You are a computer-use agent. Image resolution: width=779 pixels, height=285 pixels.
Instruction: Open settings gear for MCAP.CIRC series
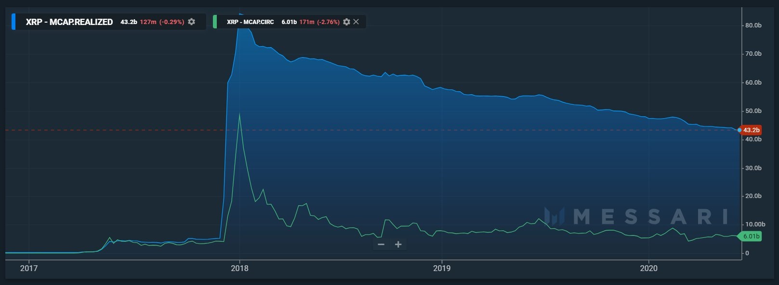coord(346,22)
